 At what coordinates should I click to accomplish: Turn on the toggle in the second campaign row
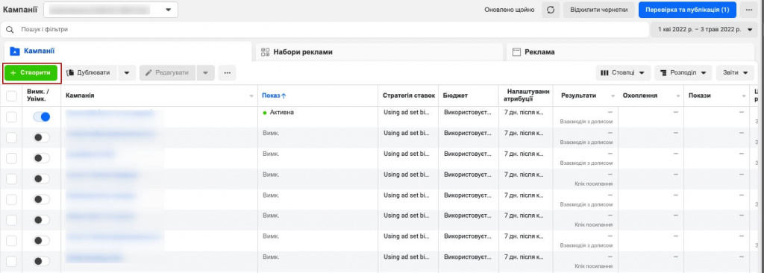[42, 137]
